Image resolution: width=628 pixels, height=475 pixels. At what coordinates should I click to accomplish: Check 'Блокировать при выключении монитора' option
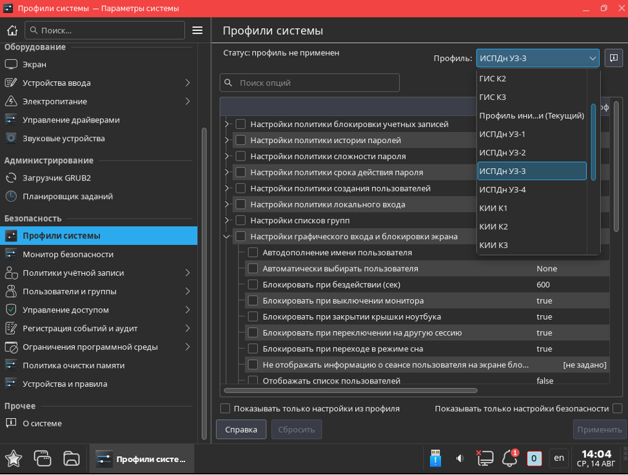pos(253,301)
